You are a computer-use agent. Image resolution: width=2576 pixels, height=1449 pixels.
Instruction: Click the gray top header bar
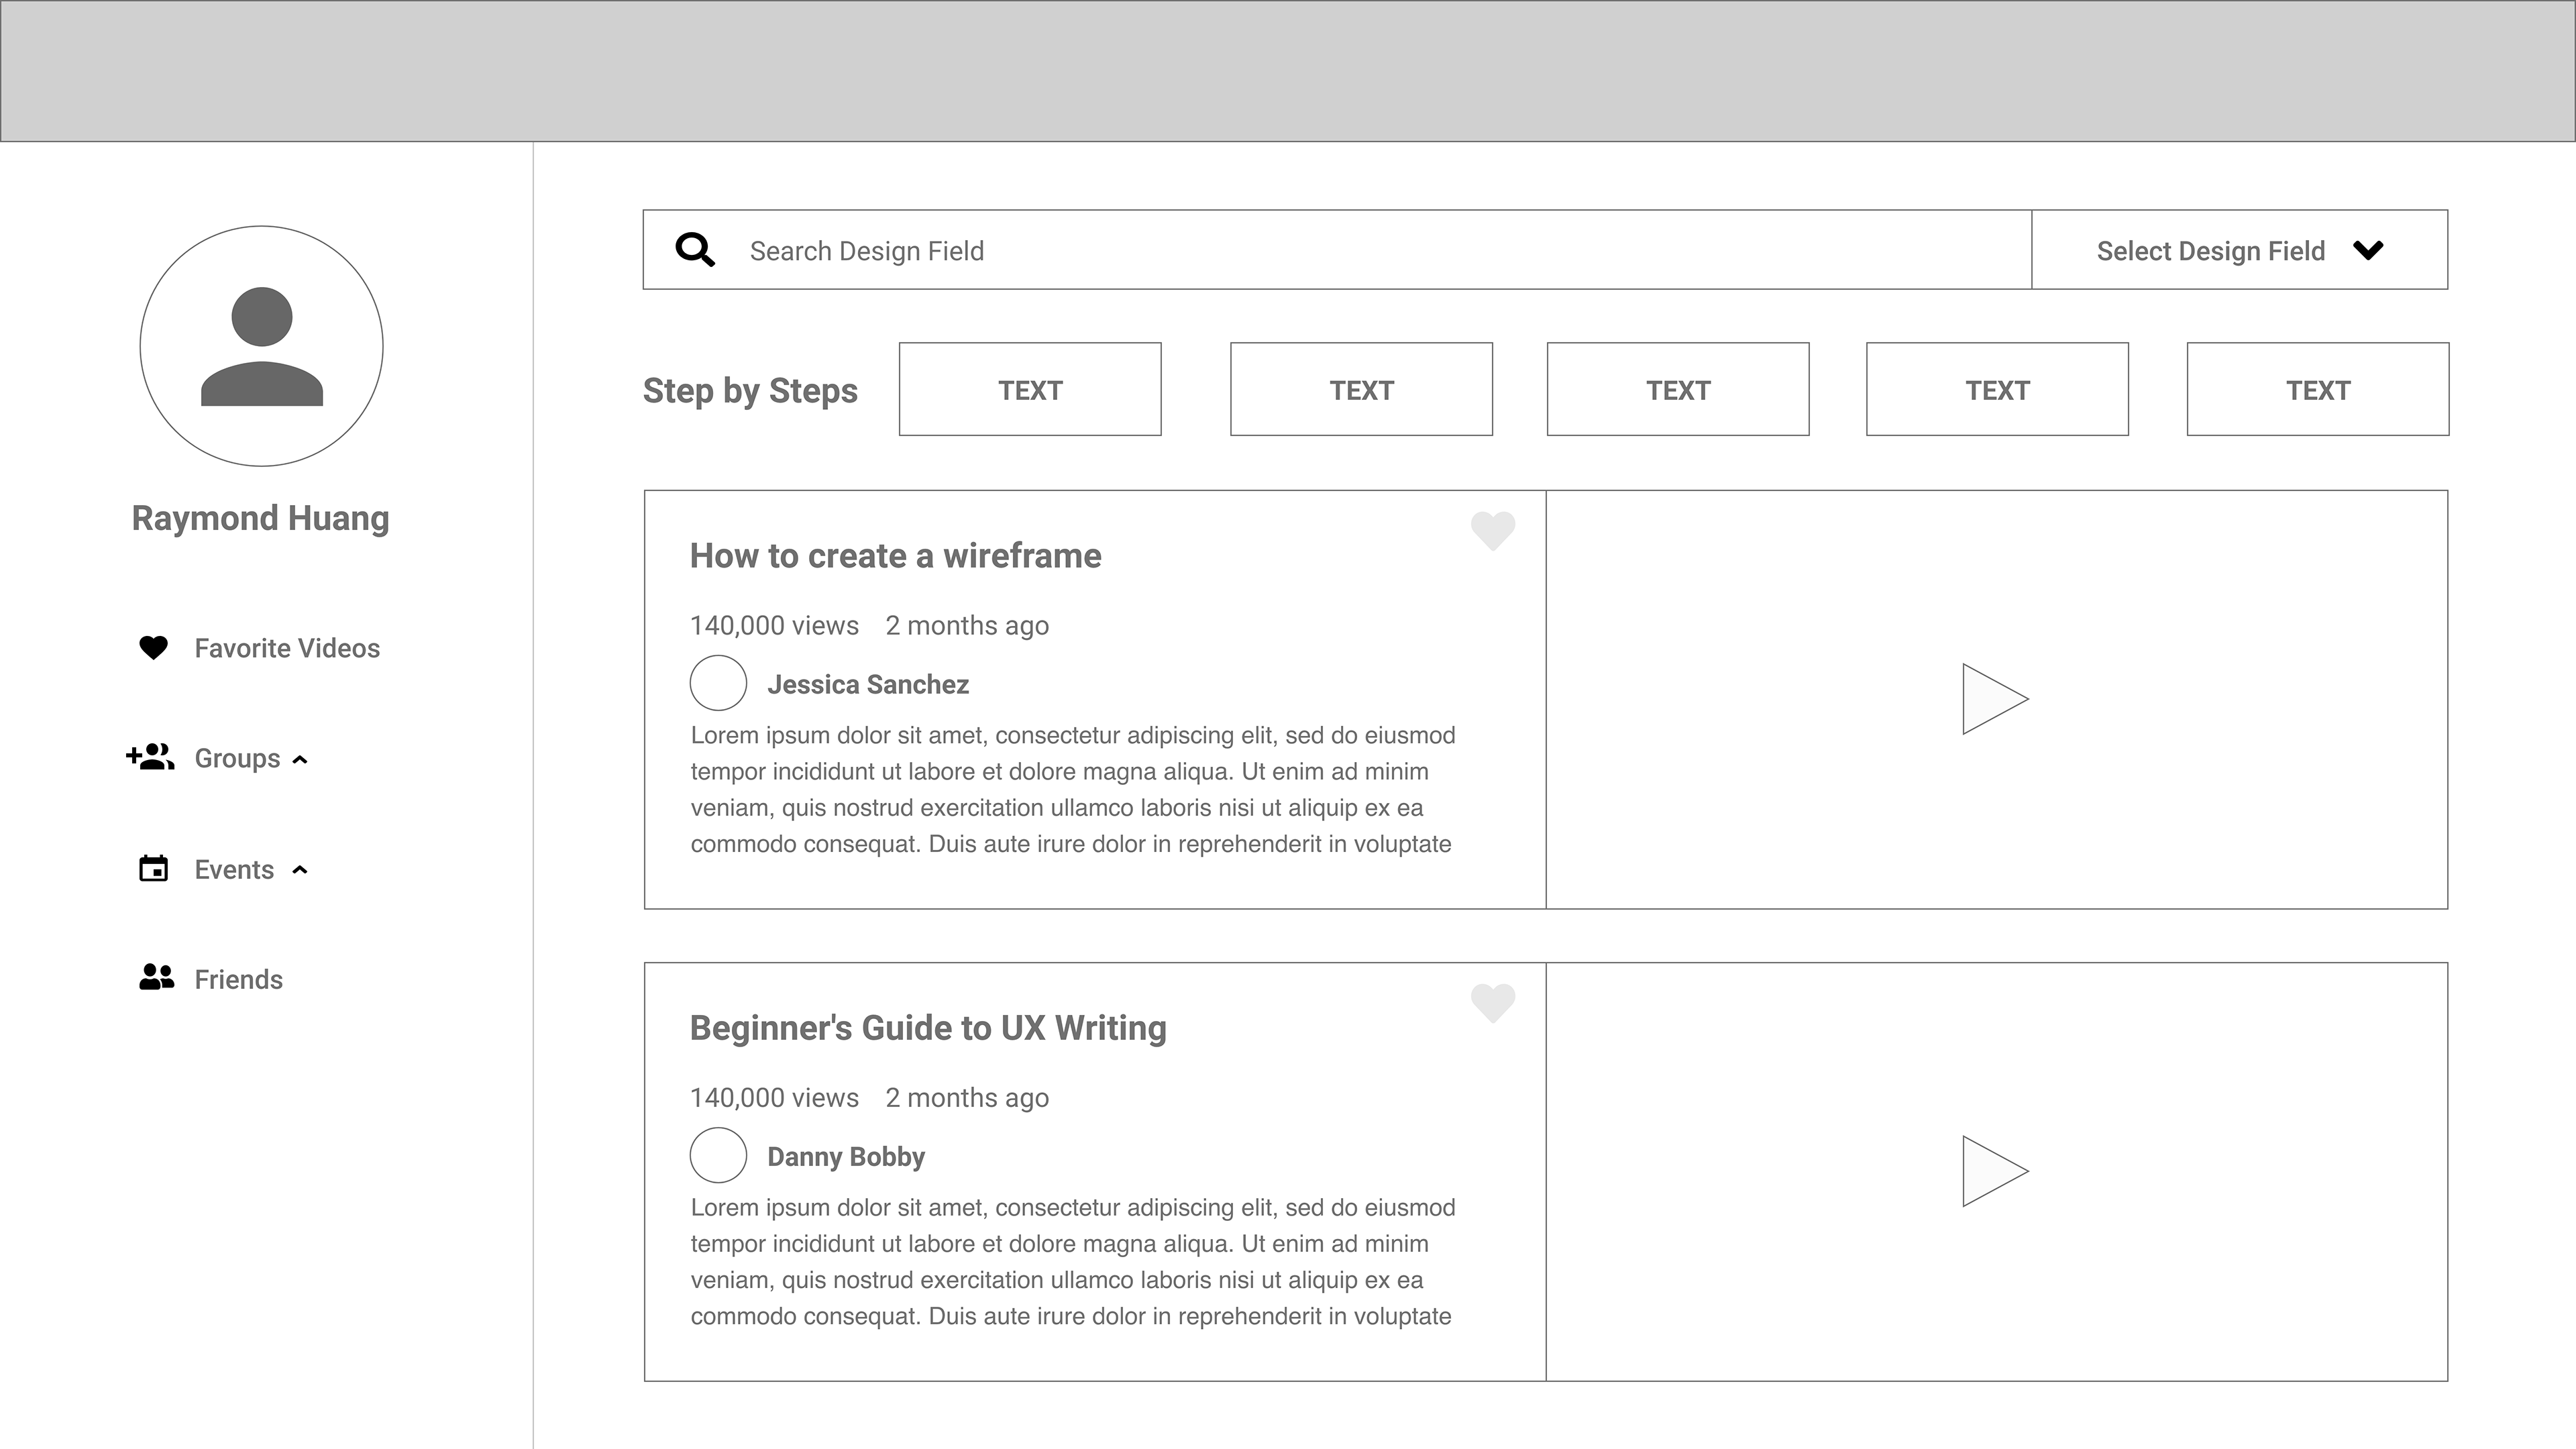(x=1288, y=71)
